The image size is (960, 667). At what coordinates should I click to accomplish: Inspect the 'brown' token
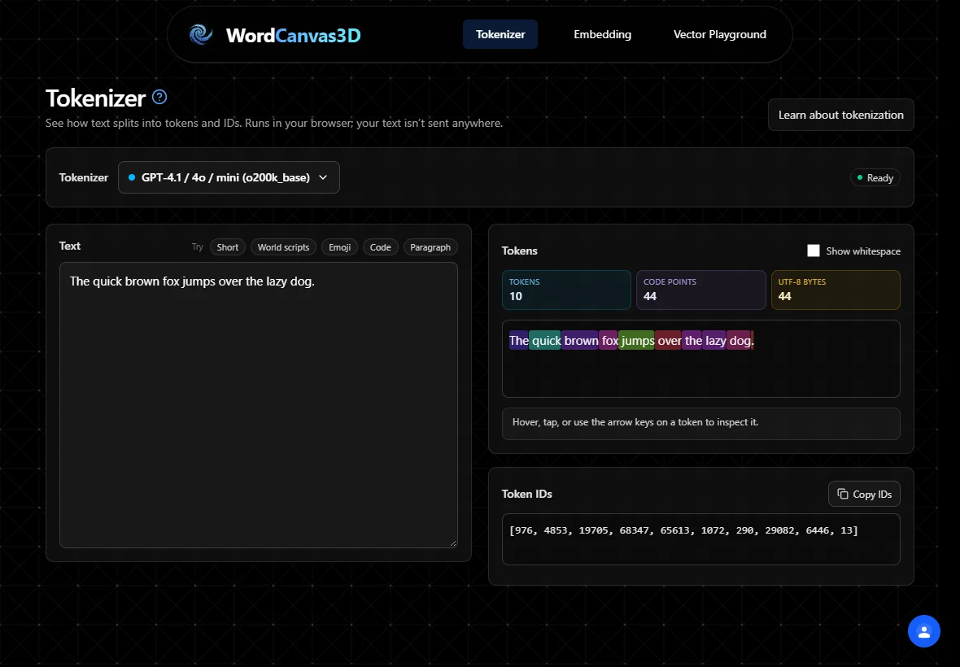[x=580, y=340]
